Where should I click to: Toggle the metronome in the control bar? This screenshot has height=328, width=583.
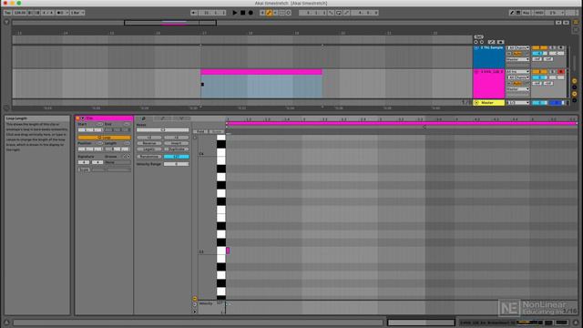61,13
